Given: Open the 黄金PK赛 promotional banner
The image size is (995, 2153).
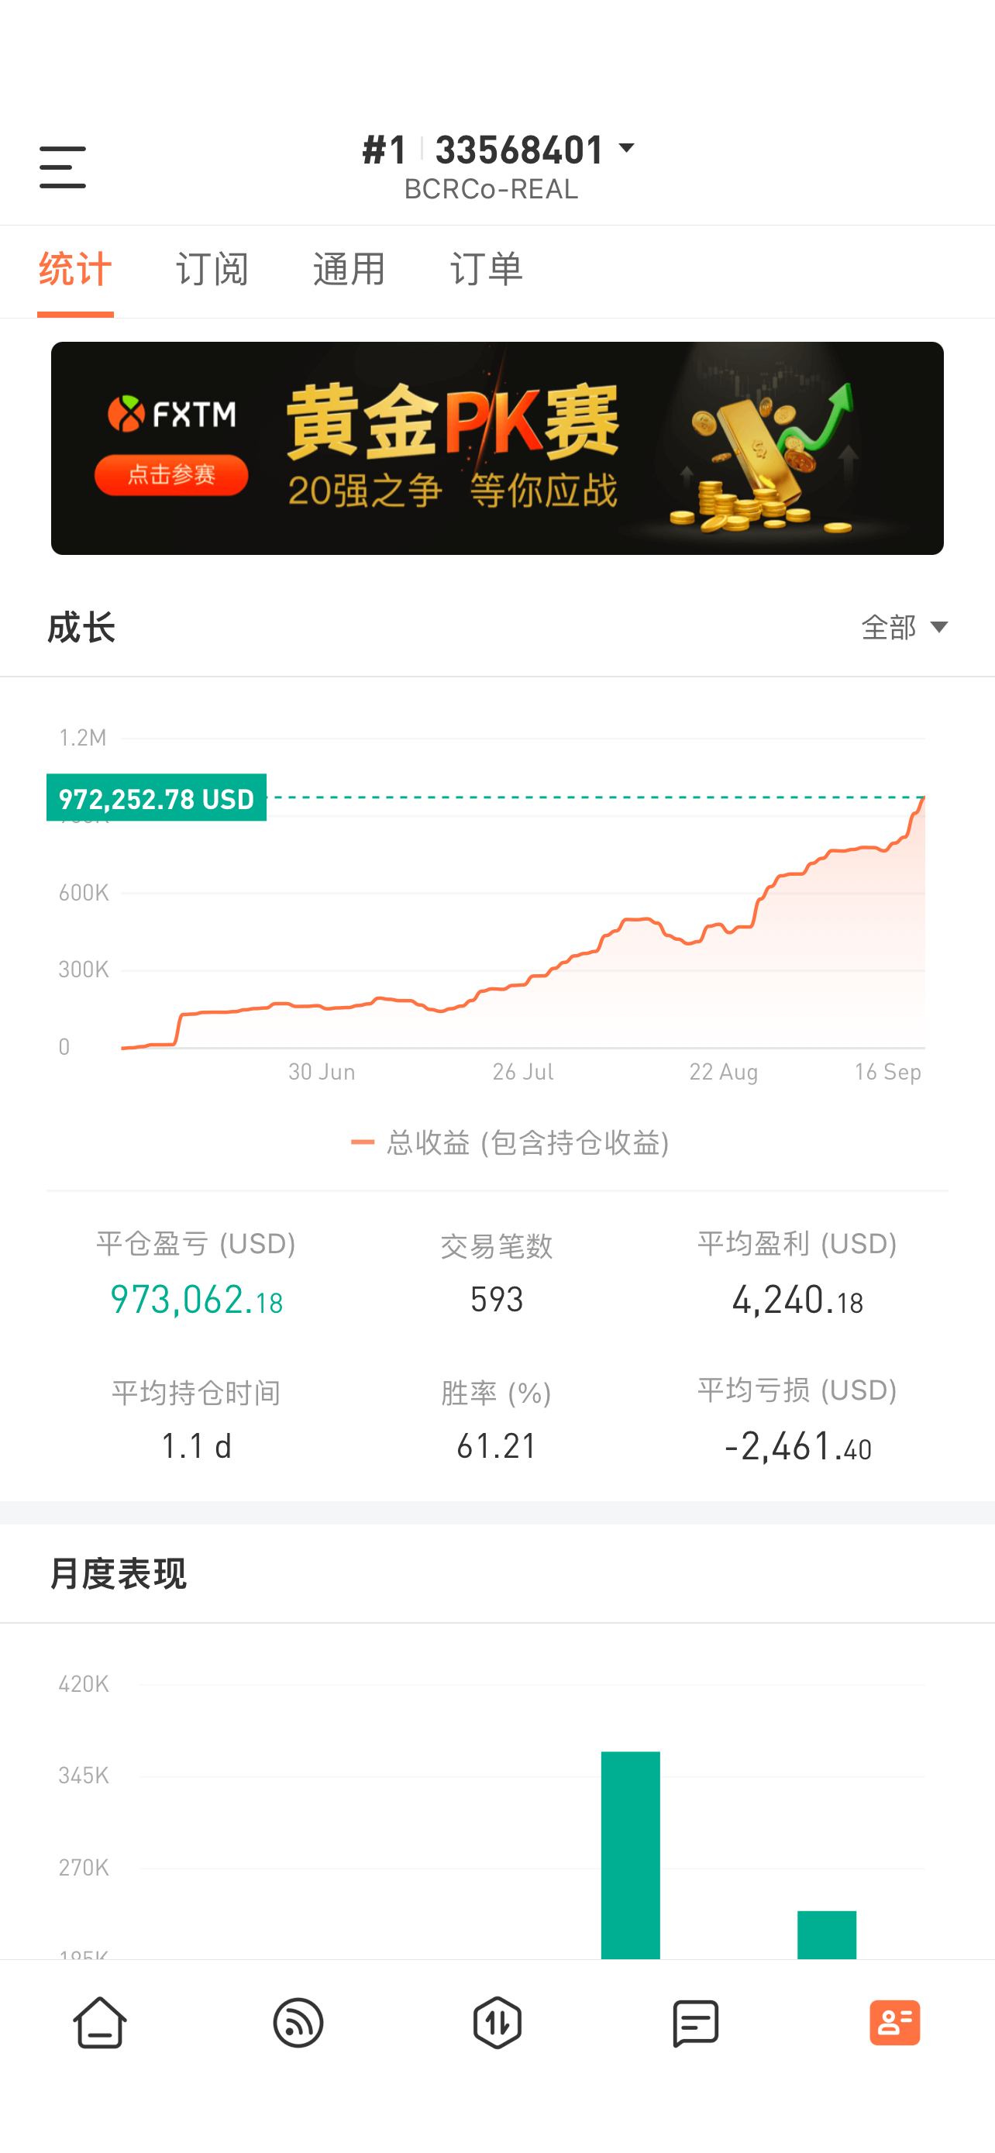Looking at the screenshot, I should coord(497,448).
